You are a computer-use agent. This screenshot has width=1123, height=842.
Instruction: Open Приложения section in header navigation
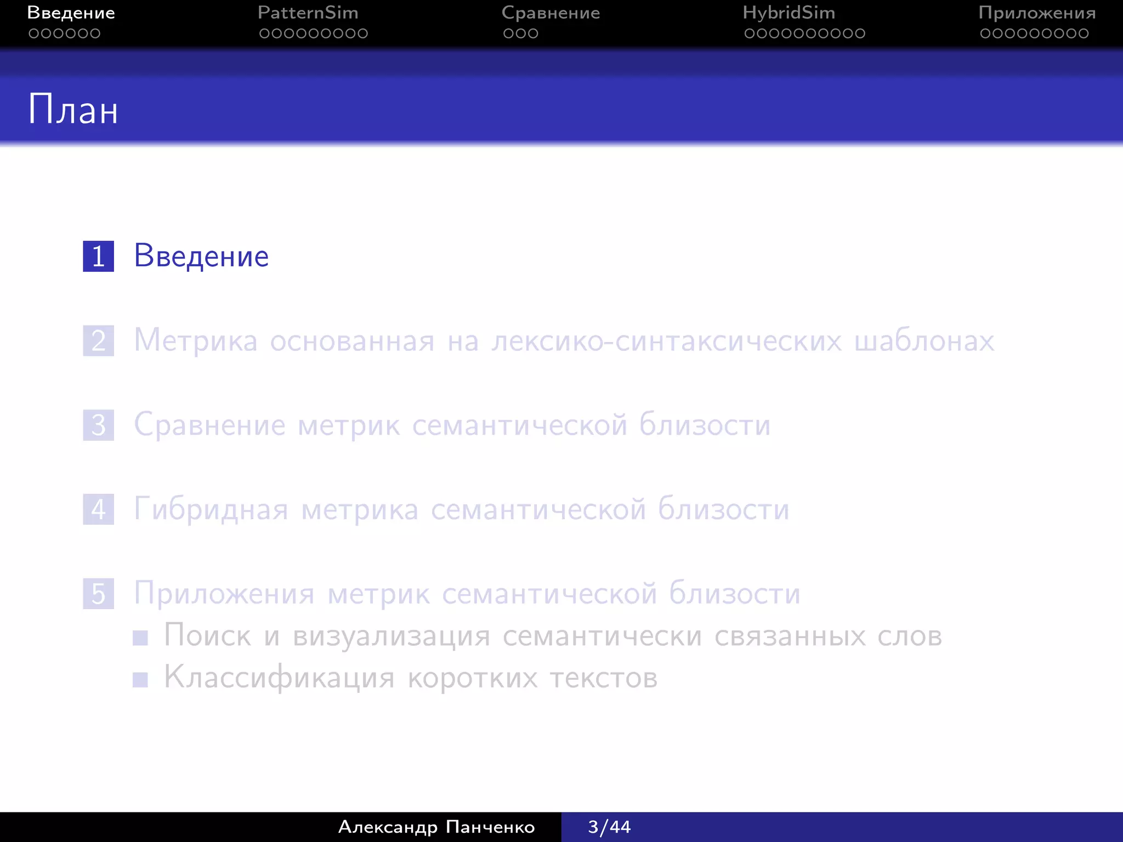[1037, 14]
